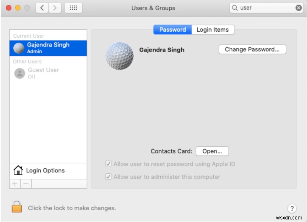Click Gajendra Singh's small sidebar avatar
The width and height of the screenshot is (307, 222).
point(19,48)
